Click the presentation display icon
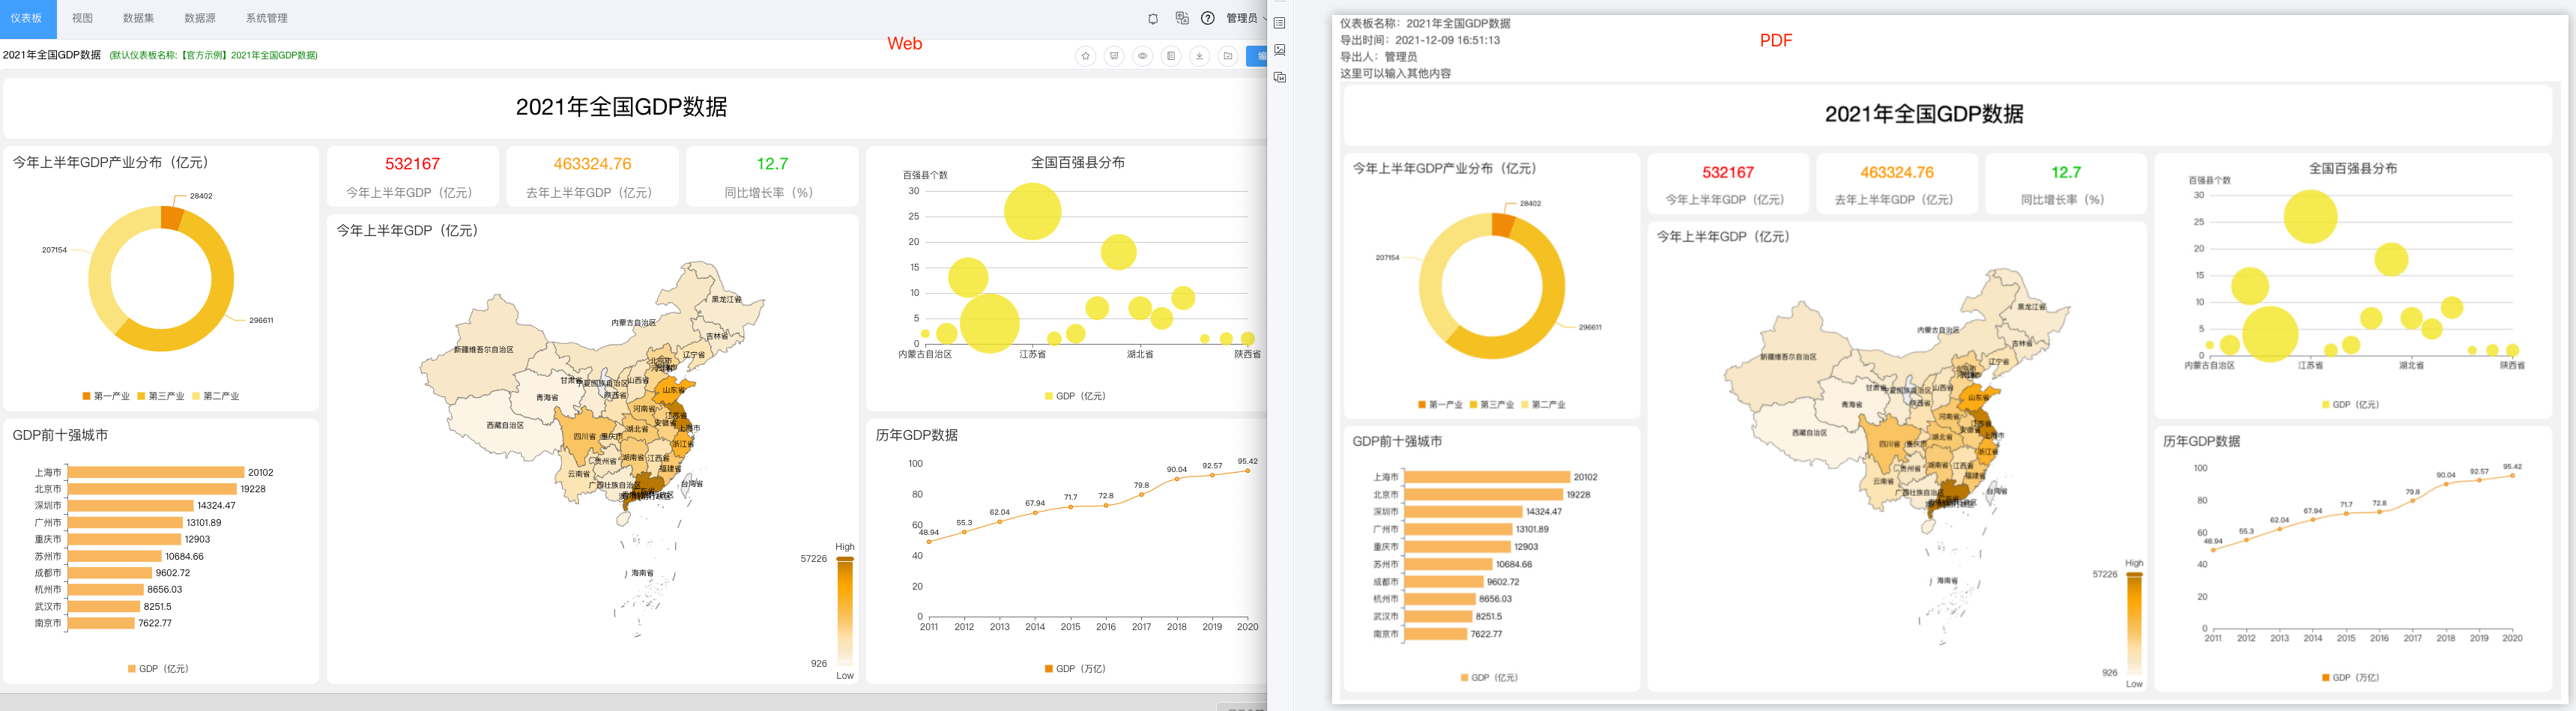2576x711 pixels. click(x=1114, y=56)
